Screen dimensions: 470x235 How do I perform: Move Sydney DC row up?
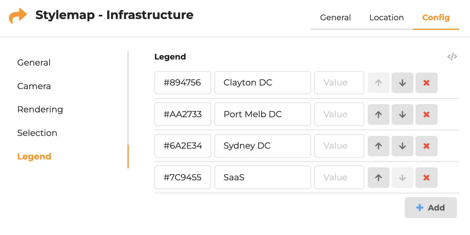[378, 146]
